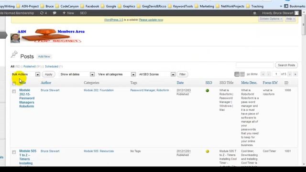Open the Marketing bookmark folder
Viewport: 306px width, 172px height.
204,6
